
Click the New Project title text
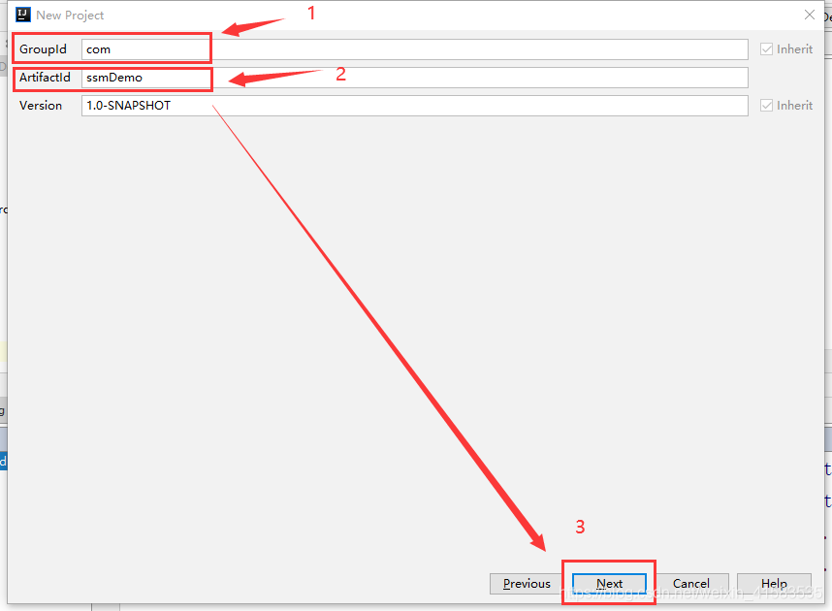(x=70, y=16)
